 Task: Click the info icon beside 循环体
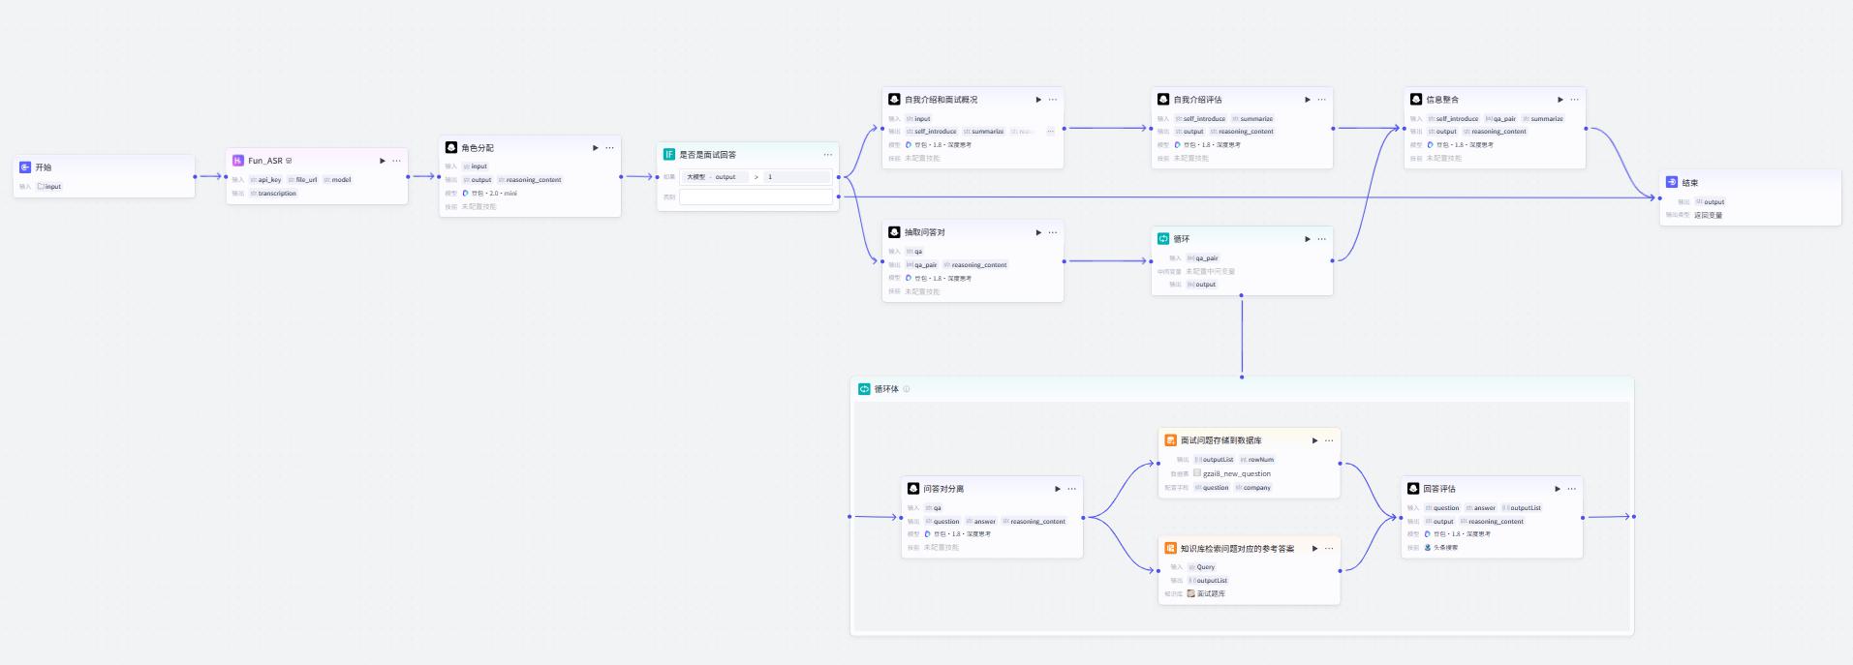click(907, 389)
